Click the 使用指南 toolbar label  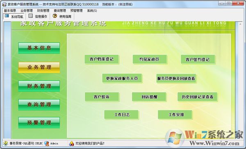tap(65, 16)
